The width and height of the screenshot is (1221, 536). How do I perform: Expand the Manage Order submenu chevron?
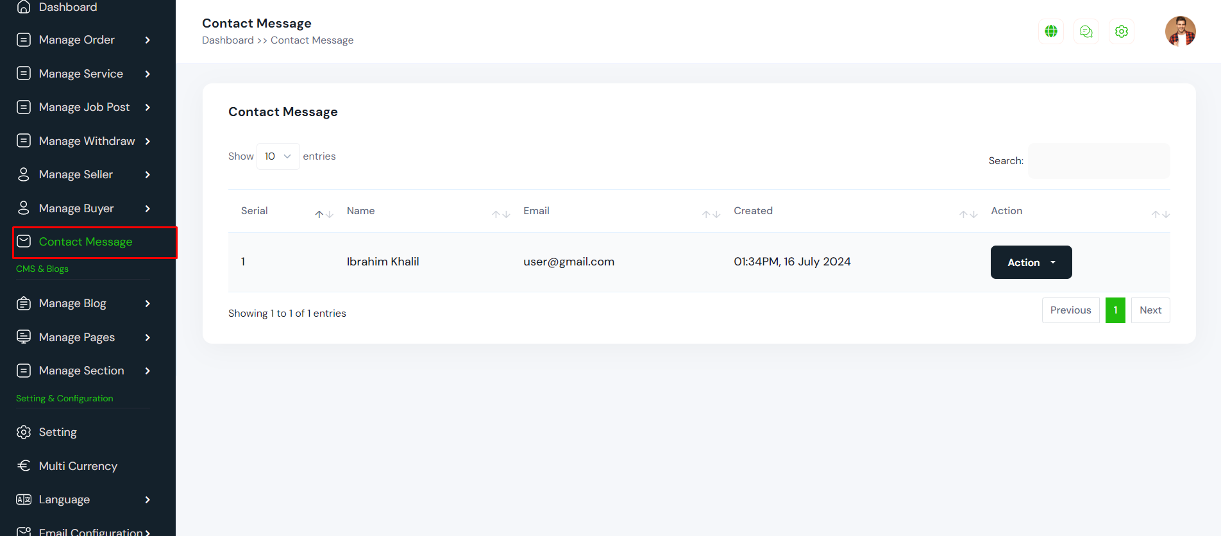(147, 40)
